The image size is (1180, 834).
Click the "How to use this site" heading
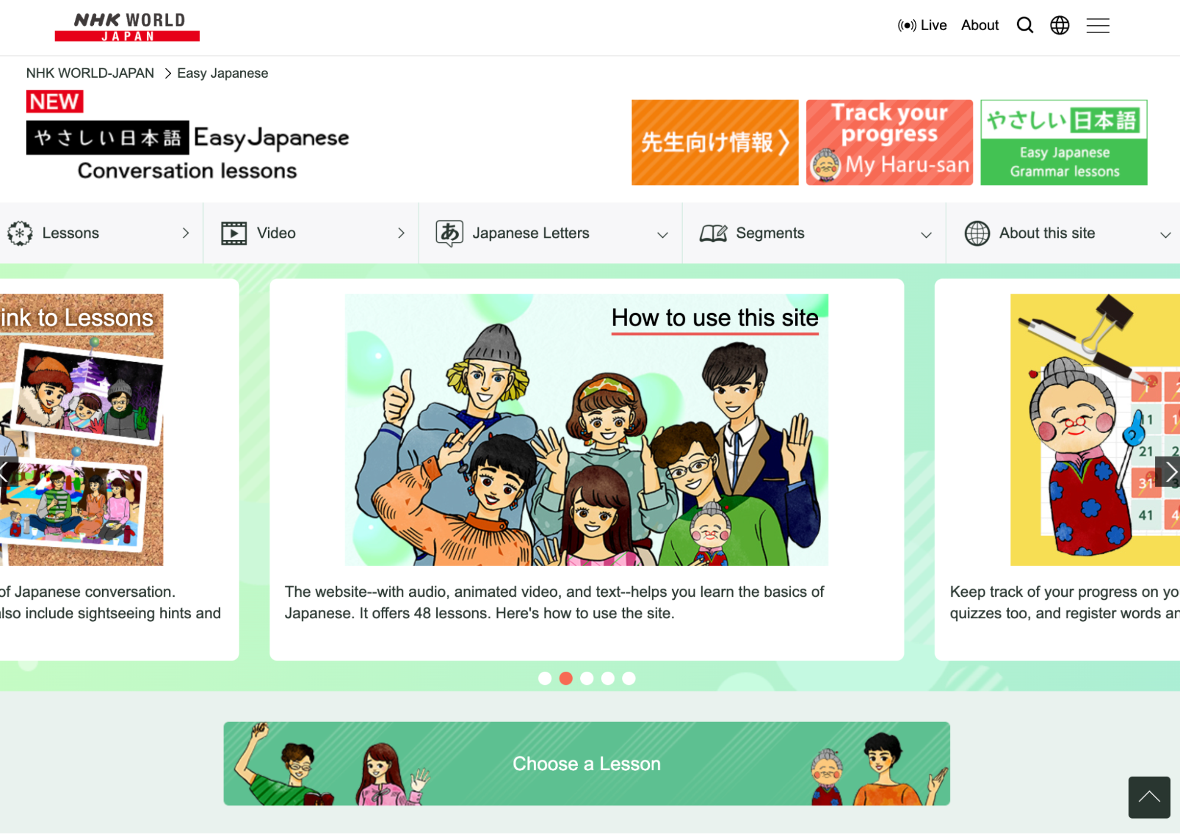715,317
